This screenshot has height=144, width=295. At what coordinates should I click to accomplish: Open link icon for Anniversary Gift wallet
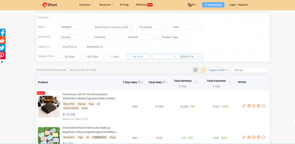tap(244, 106)
